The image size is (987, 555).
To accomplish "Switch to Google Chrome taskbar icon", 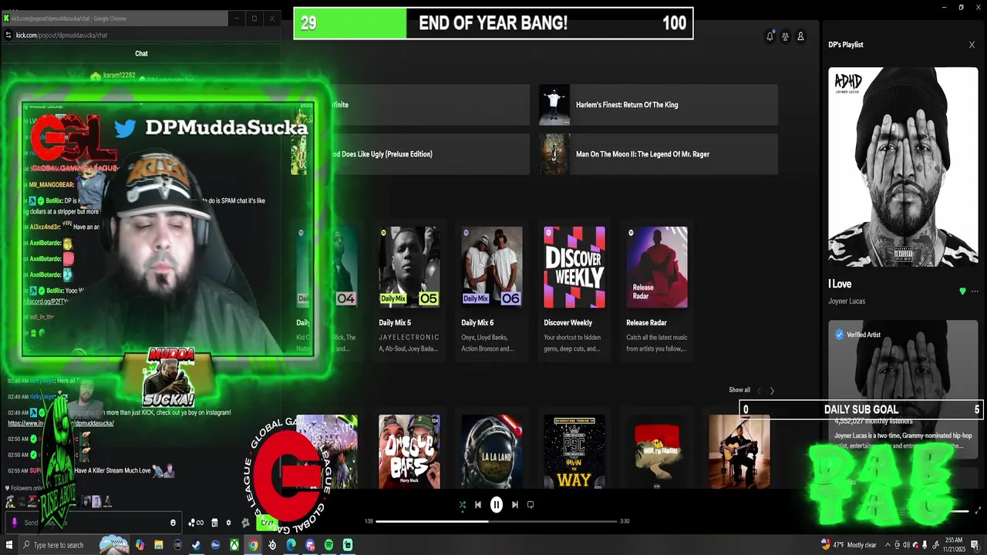I will 253,545.
